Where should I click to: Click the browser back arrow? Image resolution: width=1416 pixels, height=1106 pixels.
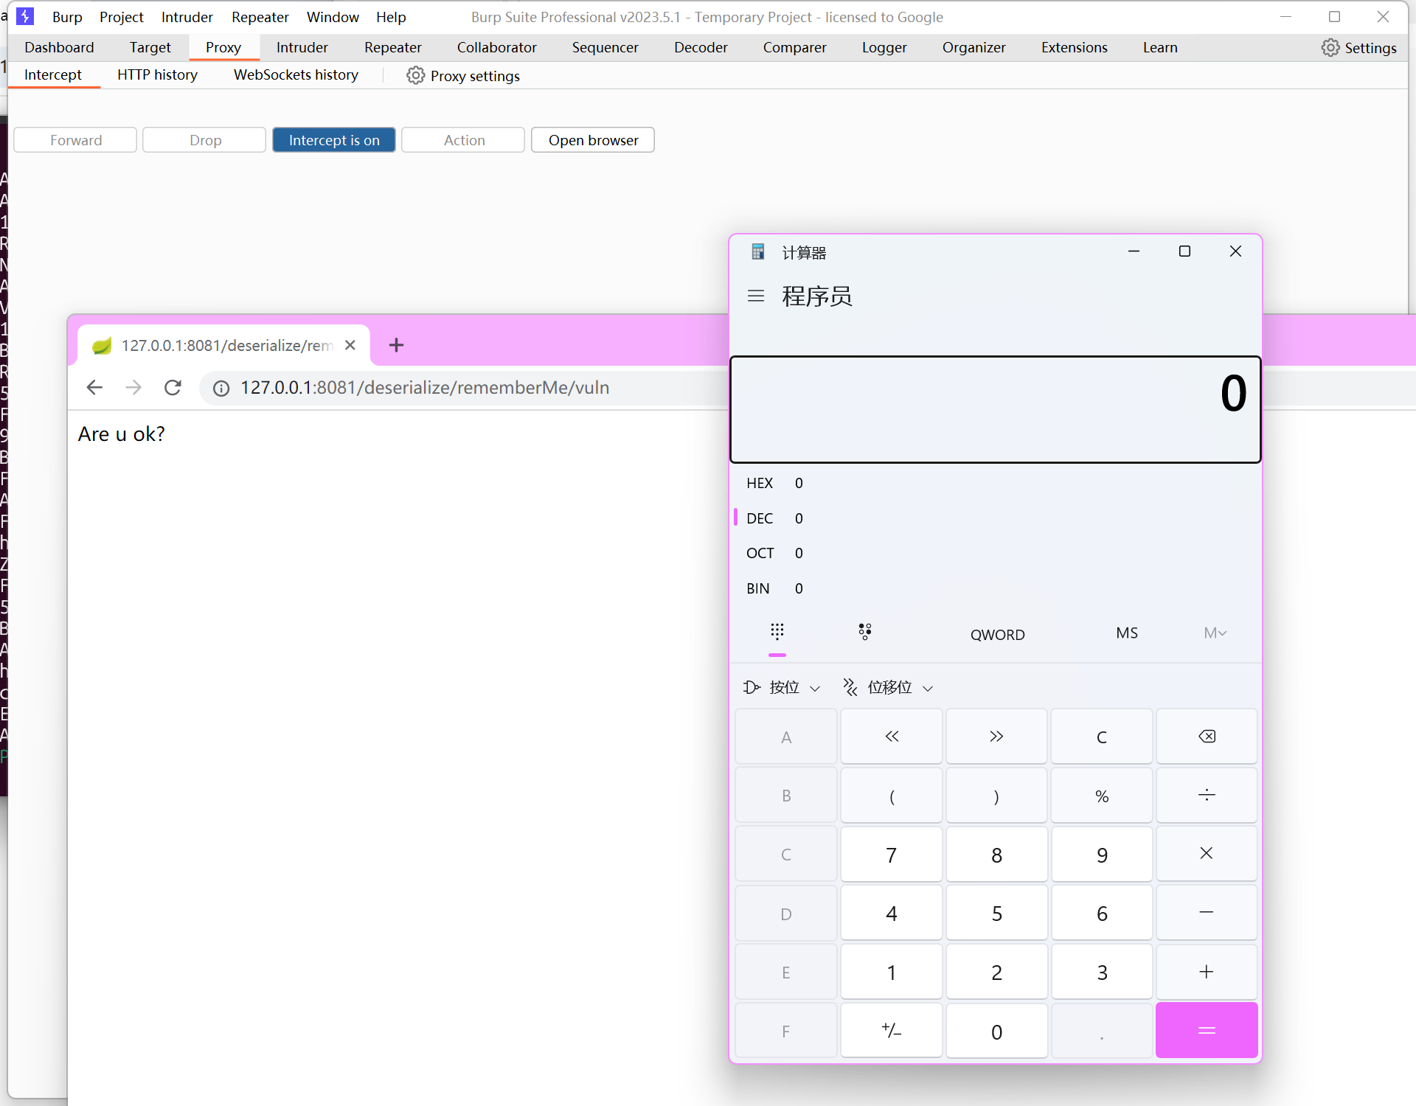click(x=94, y=388)
